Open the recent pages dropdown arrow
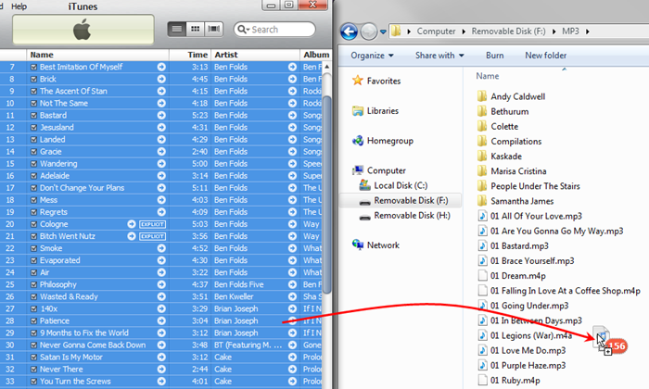This screenshot has height=389, width=649. [x=383, y=31]
